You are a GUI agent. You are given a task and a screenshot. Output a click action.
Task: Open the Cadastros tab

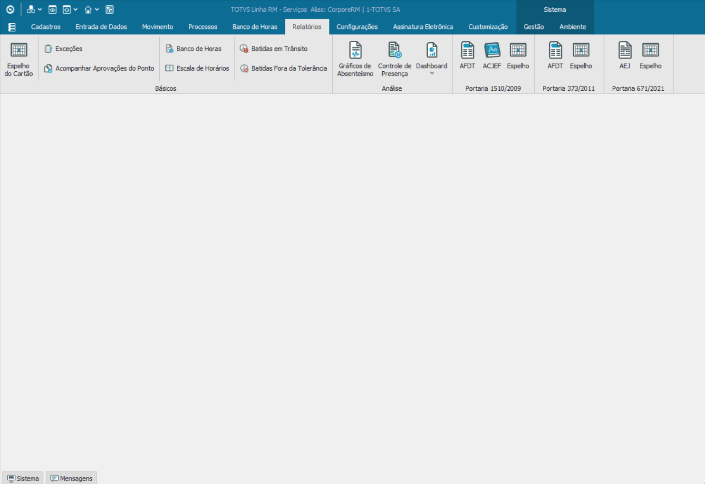pyautogui.click(x=46, y=27)
